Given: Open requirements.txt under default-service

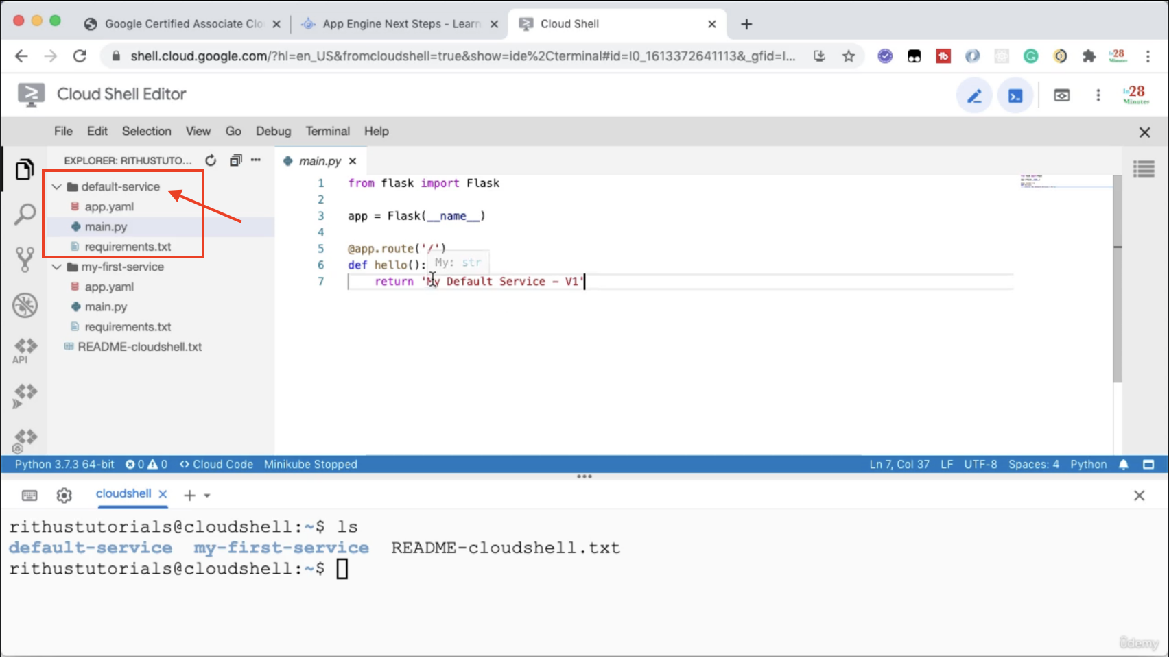Looking at the screenshot, I should click(128, 247).
